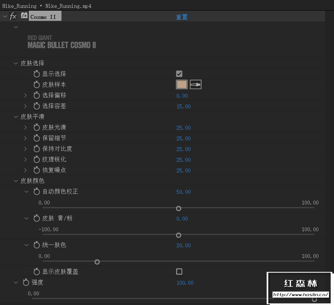Toggle stopwatch for 强度
The image size is (334, 305).
pos(26,283)
